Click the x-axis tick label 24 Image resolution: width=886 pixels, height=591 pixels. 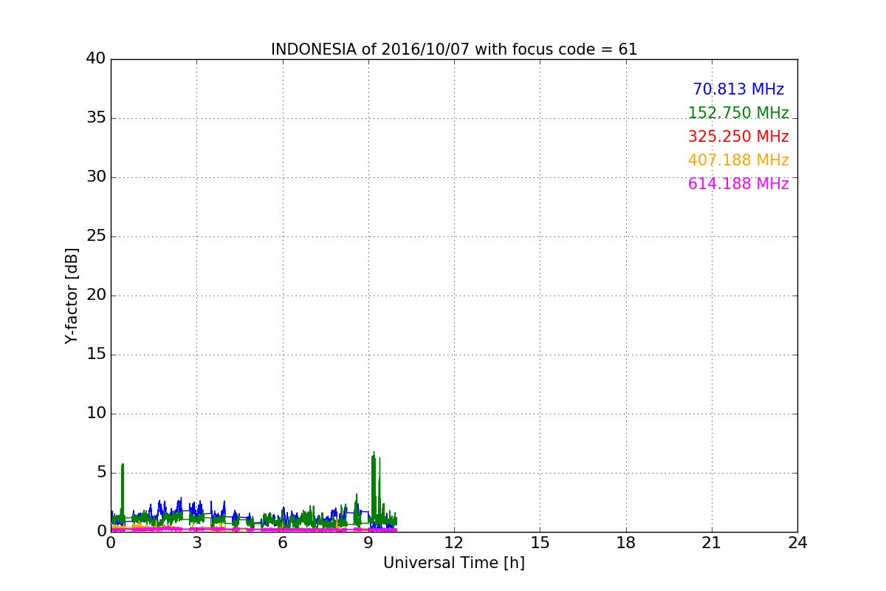[797, 542]
